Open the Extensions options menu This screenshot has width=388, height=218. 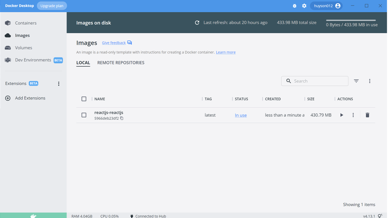pyautogui.click(x=59, y=83)
